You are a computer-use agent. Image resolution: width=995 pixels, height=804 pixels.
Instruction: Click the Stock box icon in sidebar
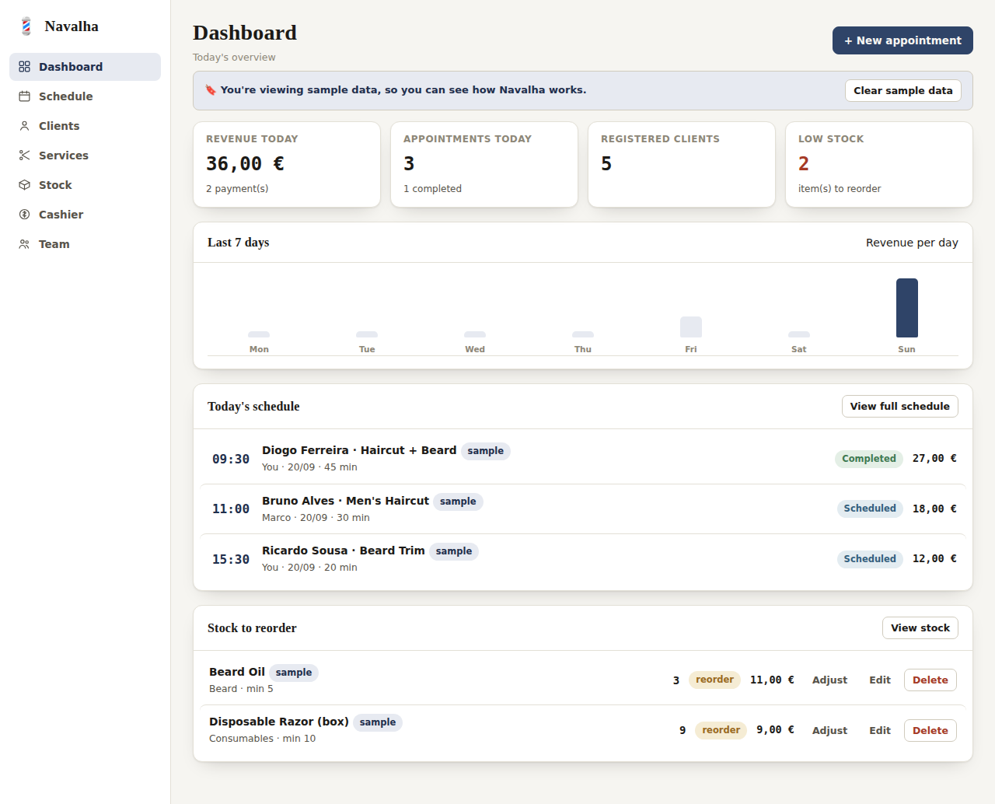(24, 185)
